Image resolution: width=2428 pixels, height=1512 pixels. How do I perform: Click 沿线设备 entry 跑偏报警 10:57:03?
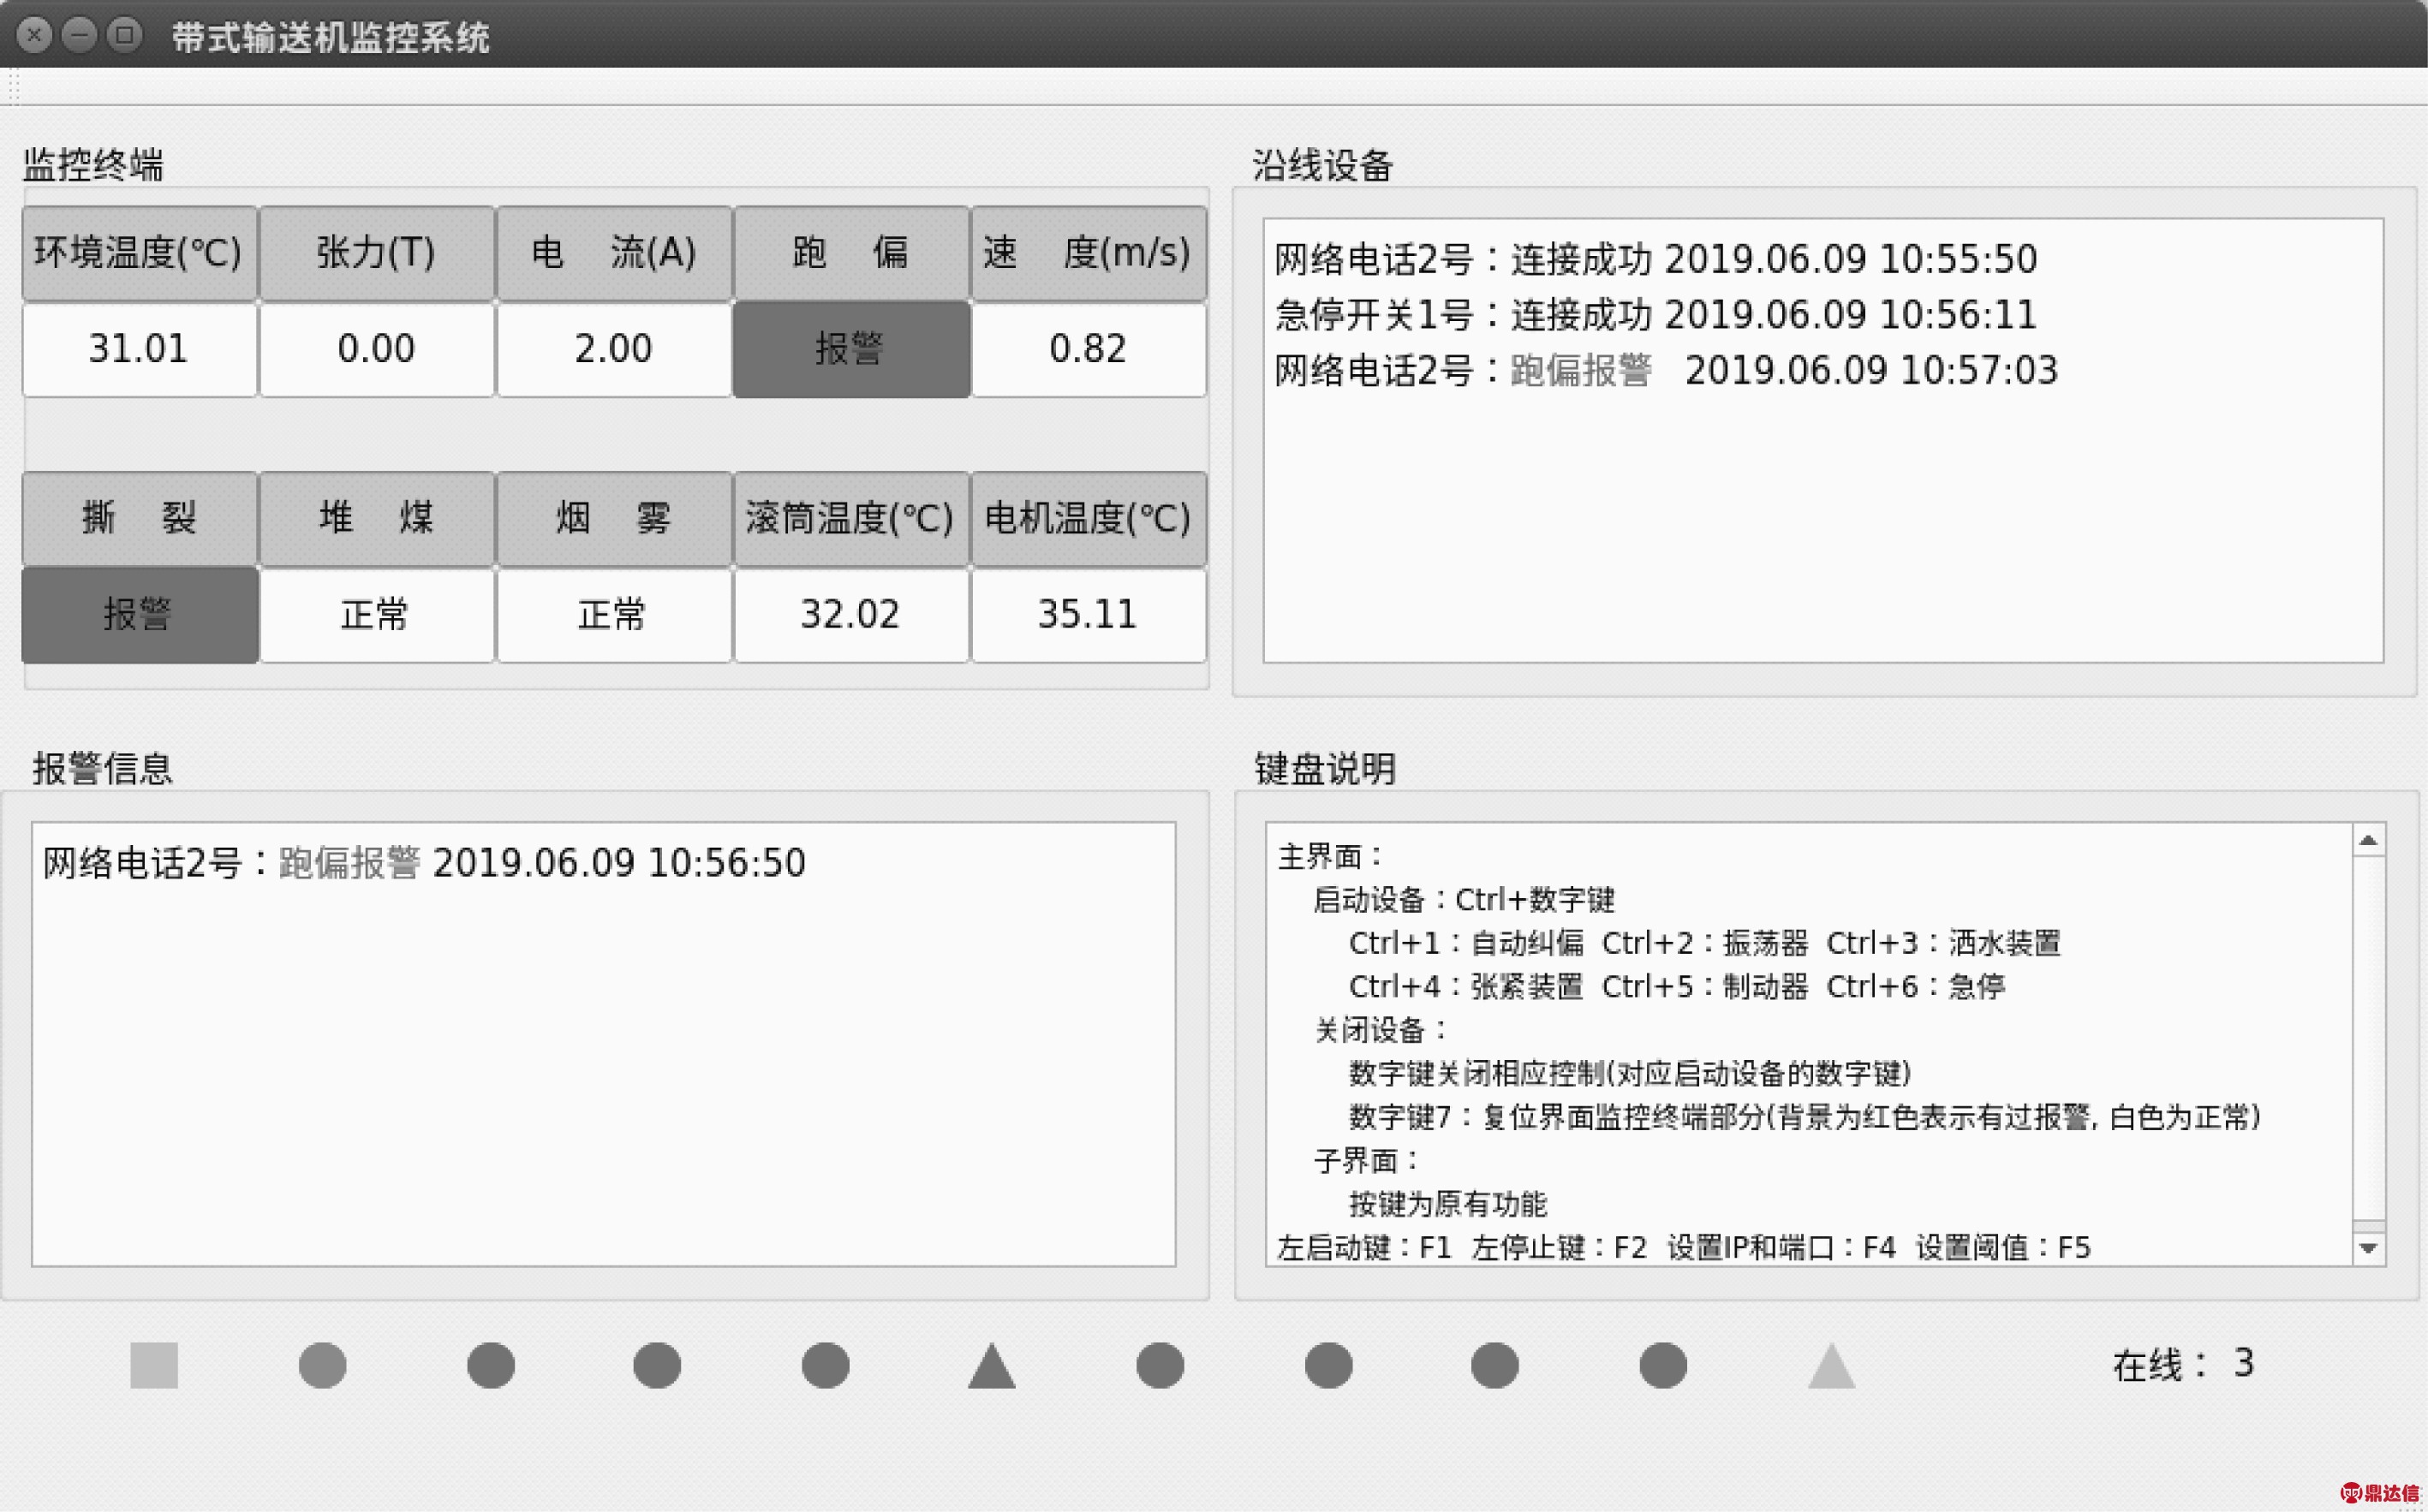(x=1666, y=370)
